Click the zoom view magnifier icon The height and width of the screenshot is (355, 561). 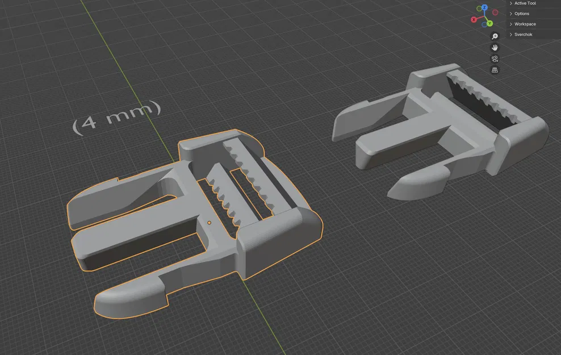tap(495, 36)
